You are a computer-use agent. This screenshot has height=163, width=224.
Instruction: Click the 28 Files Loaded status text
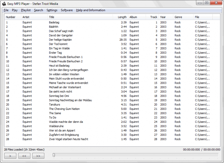(x=24, y=149)
